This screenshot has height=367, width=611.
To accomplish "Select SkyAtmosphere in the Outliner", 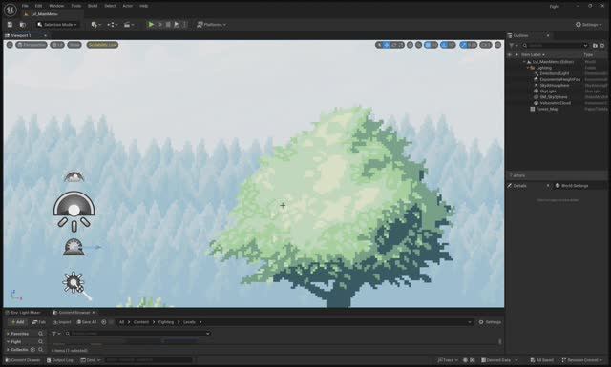I will 555,85.
